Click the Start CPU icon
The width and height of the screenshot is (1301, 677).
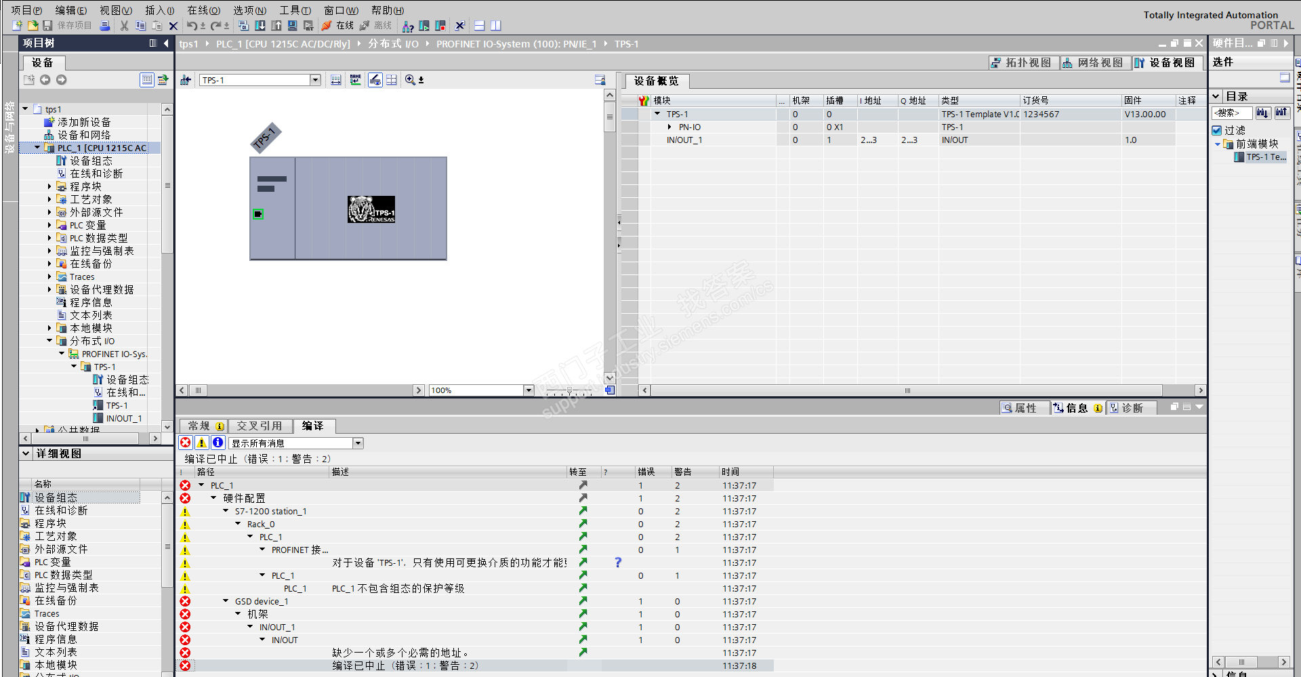(x=424, y=26)
